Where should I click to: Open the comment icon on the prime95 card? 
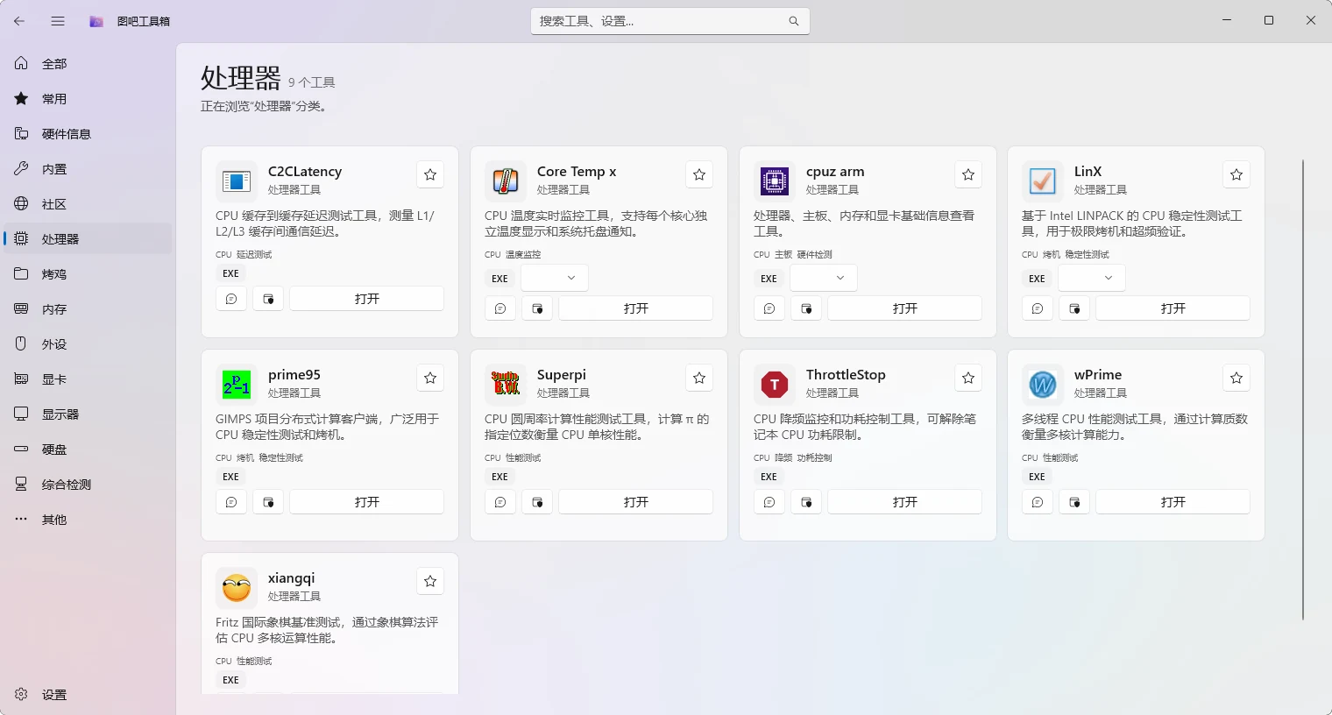point(231,502)
